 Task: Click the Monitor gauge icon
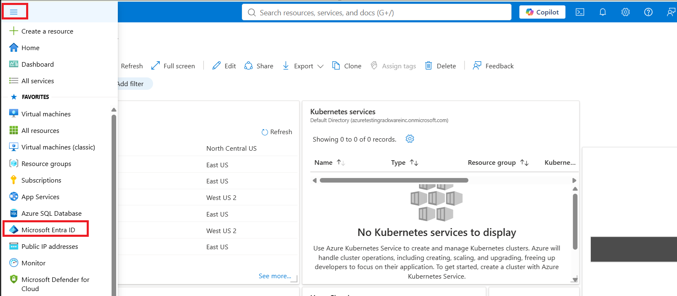[14, 262]
